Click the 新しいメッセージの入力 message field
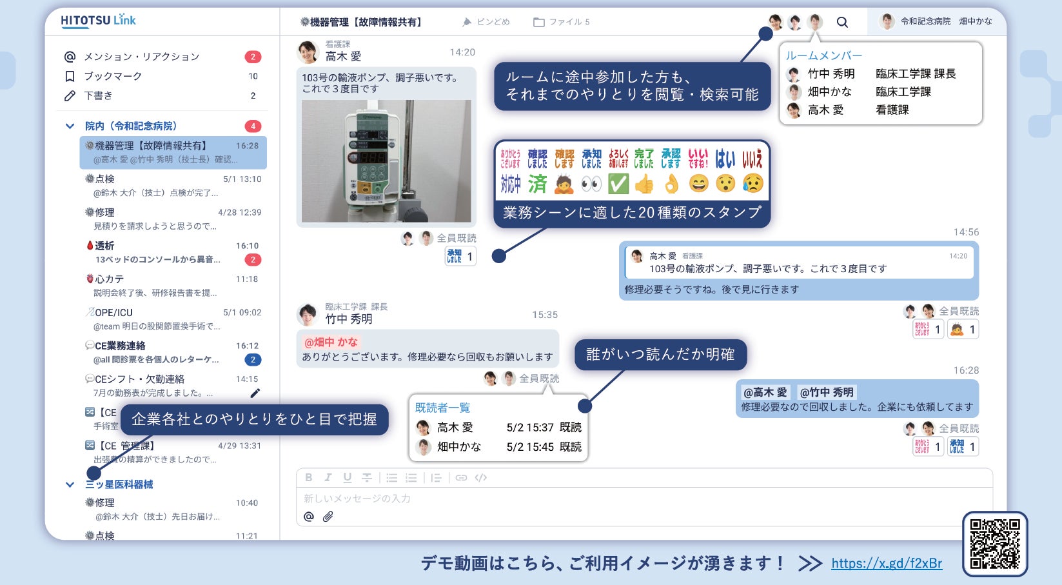1062x585 pixels. coord(644,499)
